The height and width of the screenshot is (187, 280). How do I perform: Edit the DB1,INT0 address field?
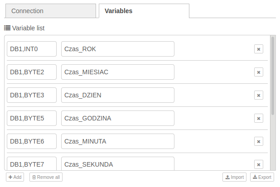click(x=32, y=49)
